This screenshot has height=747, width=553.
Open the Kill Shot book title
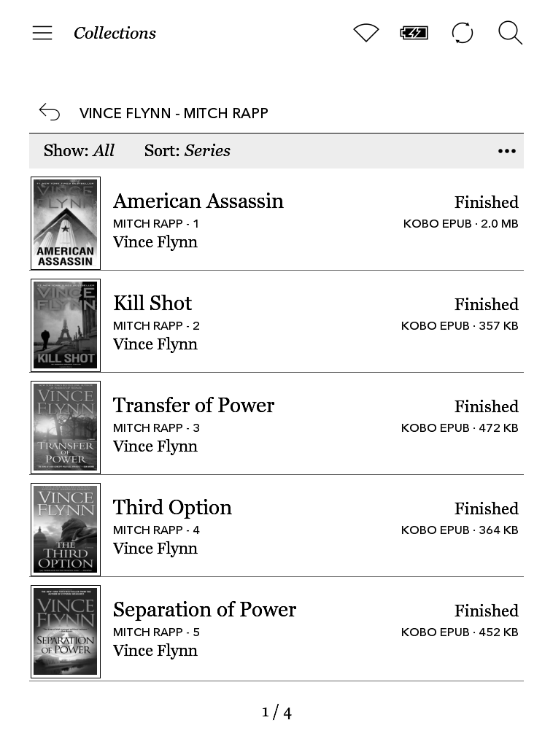click(152, 303)
